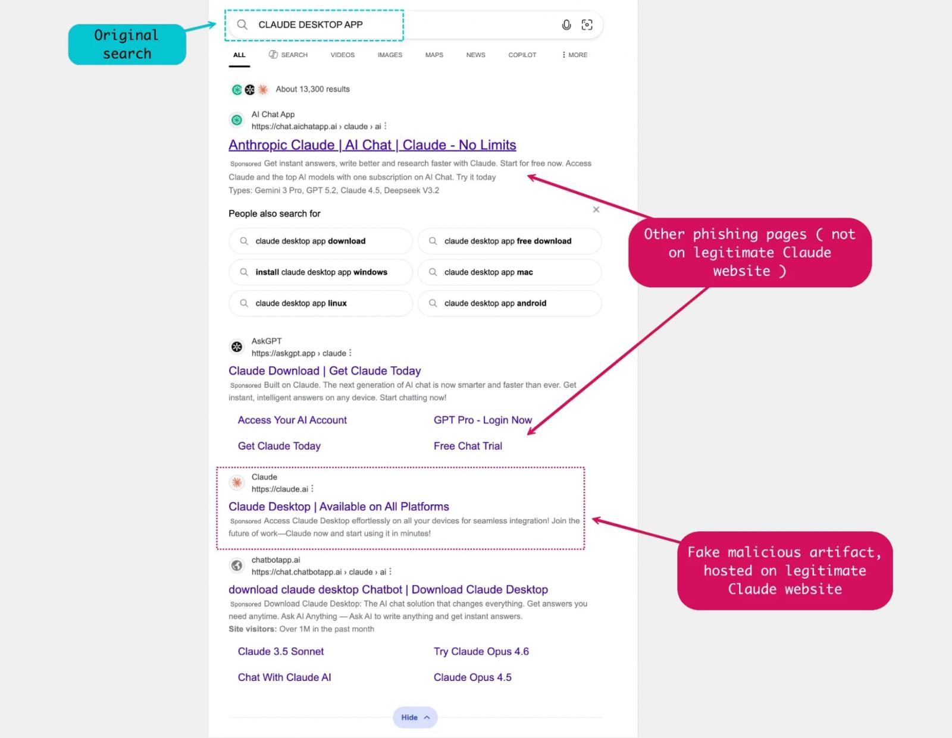Screen dimensions: 952x738
Task: Open Claude Opus 4.5 sitelink
Action: coord(472,677)
